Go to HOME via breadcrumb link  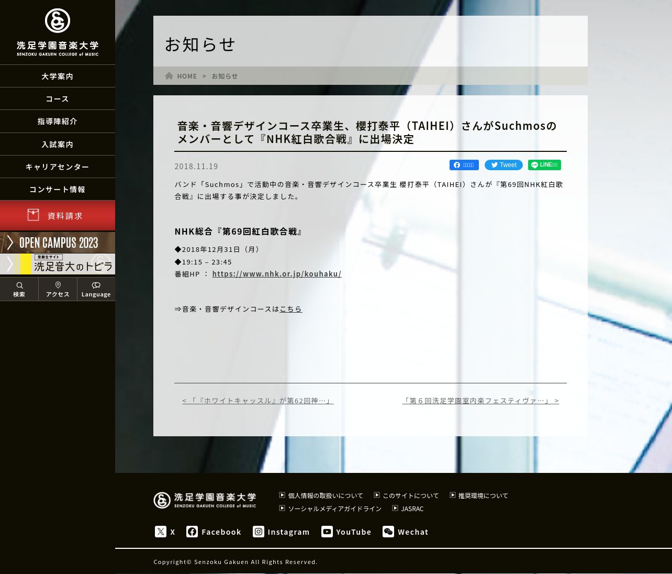pyautogui.click(x=187, y=76)
